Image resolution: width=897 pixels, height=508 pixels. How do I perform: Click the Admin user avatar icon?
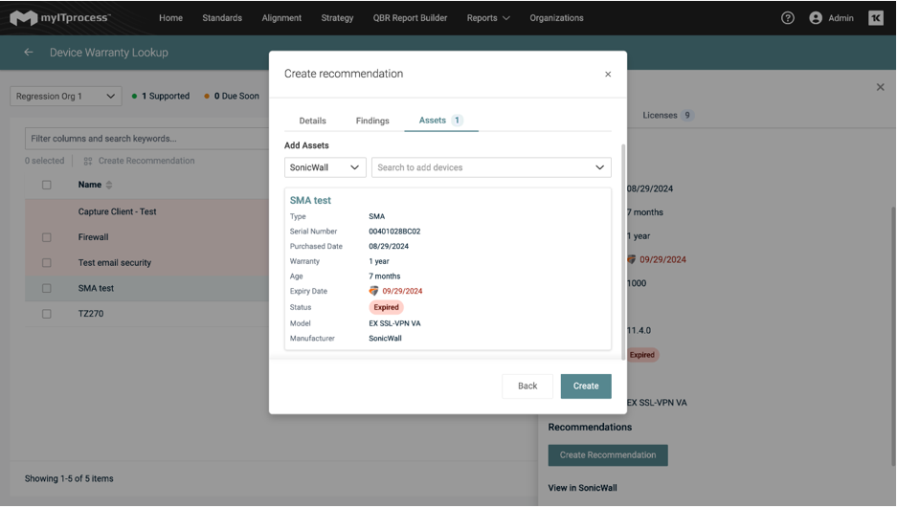[816, 18]
